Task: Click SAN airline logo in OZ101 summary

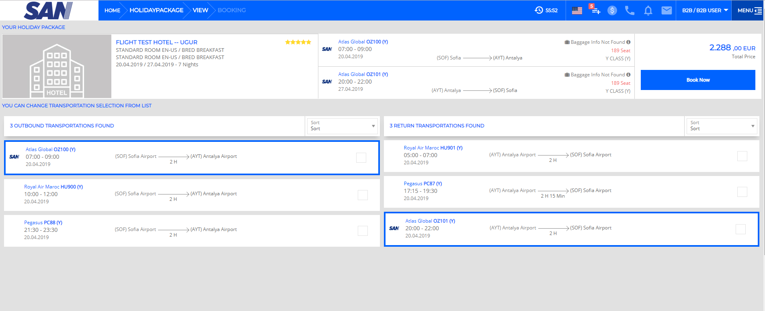Action: [x=327, y=82]
